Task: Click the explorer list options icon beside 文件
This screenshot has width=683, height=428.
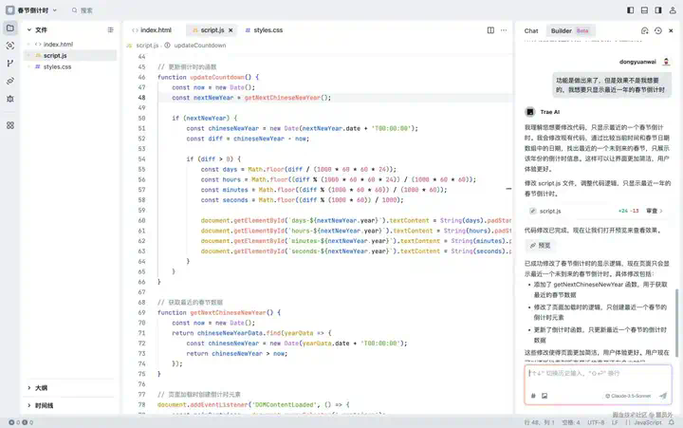Action: point(110,29)
